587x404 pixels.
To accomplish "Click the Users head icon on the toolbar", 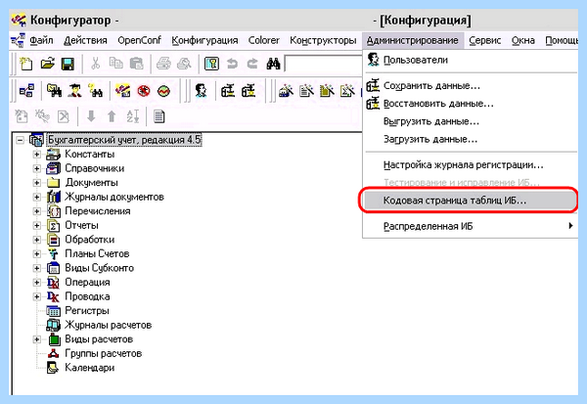I will (201, 90).
